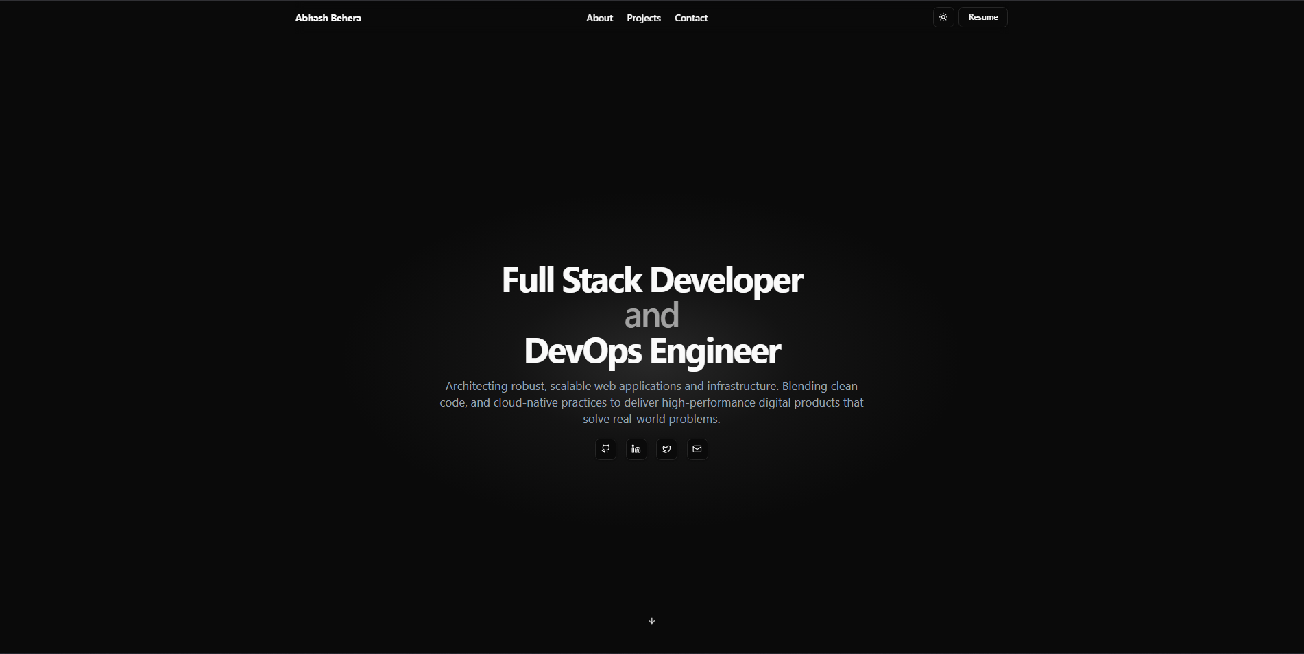Click the email envelope icon
The height and width of the screenshot is (654, 1304).
click(697, 449)
